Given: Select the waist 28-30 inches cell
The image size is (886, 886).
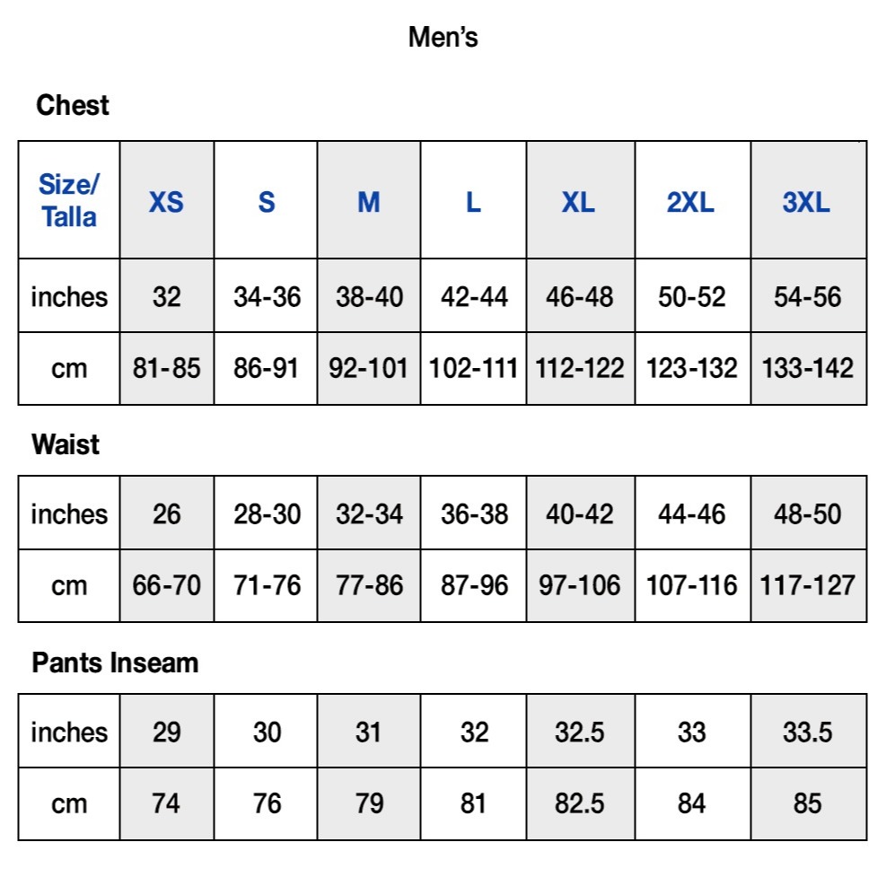Looking at the screenshot, I should pos(267,513).
